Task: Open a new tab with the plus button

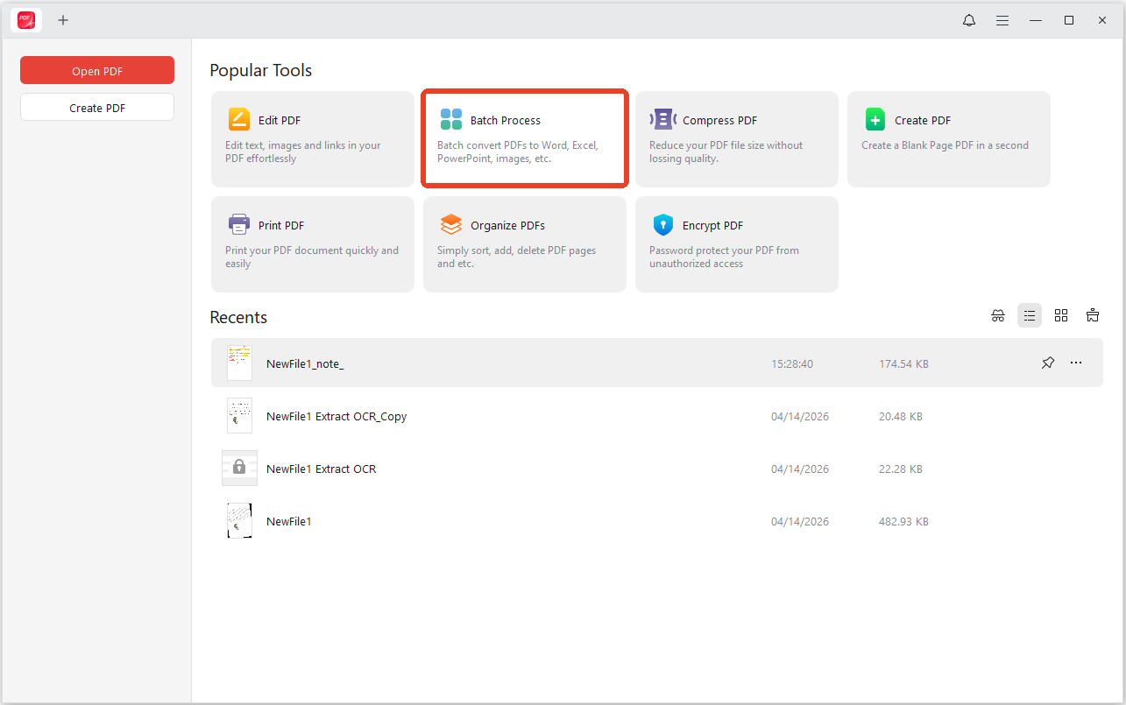Action: [x=62, y=19]
